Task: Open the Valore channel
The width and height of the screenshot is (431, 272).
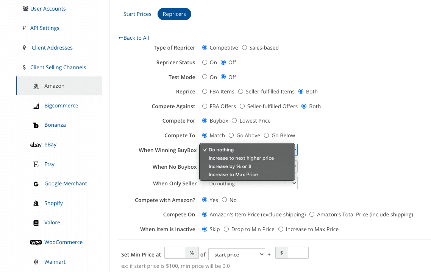Action: [52, 222]
